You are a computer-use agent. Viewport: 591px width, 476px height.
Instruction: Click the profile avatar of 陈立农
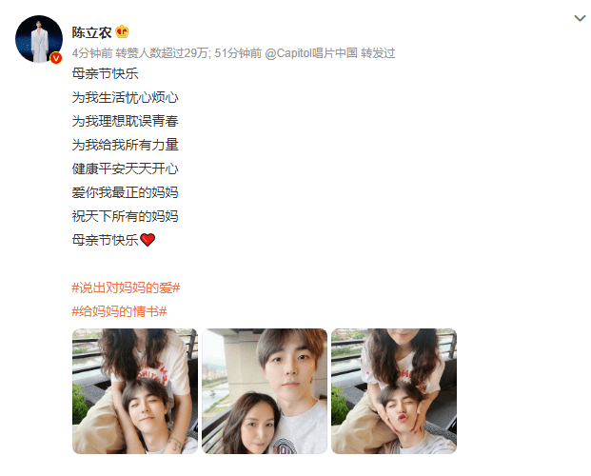tap(39, 39)
